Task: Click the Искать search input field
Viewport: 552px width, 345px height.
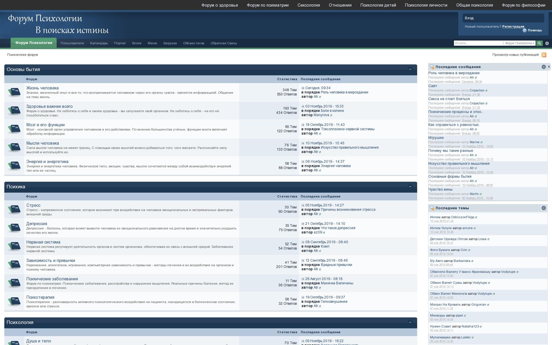Action: tap(478, 43)
